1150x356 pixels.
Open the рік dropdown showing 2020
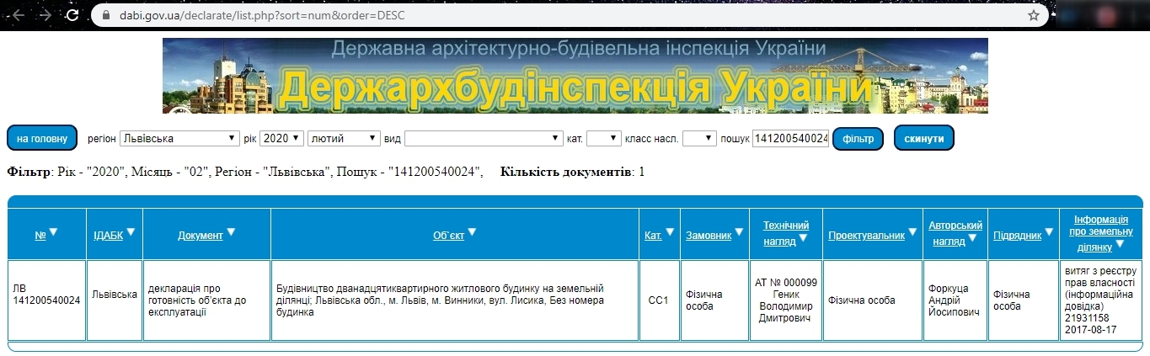coord(281,138)
